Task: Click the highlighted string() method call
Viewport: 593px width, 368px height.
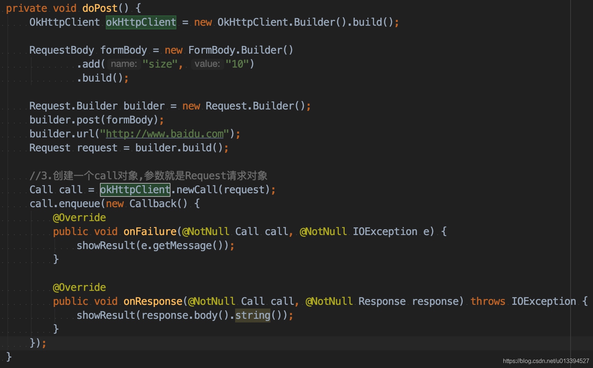Action: 253,315
